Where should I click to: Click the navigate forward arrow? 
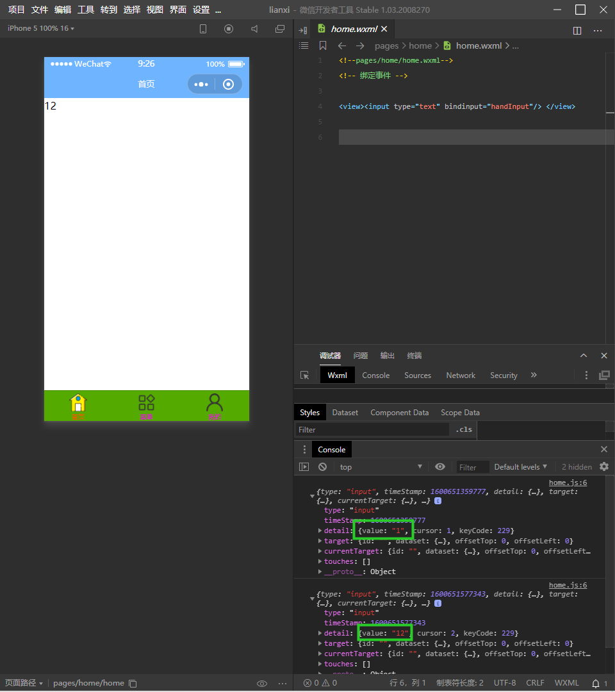pos(360,45)
